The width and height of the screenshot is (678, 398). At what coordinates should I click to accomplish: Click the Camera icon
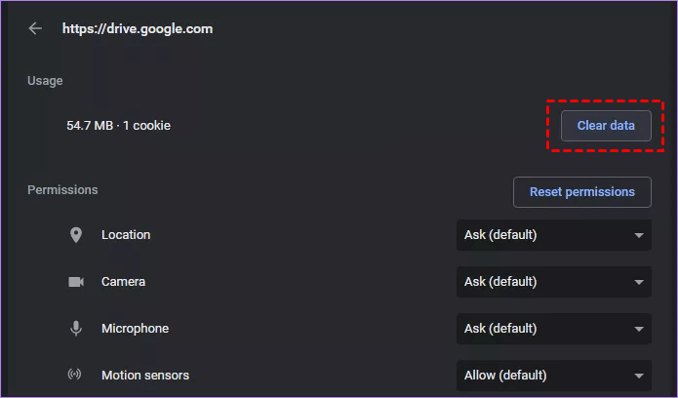click(x=76, y=282)
